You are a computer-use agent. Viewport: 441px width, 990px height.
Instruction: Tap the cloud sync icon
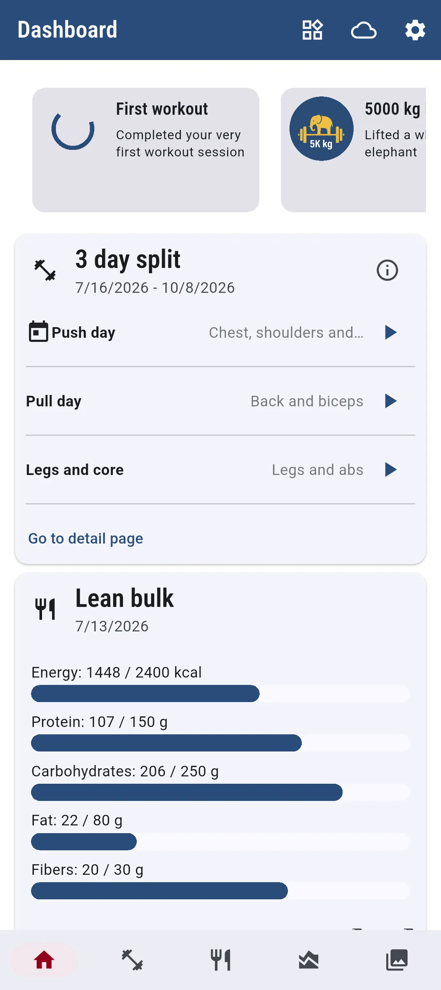364,30
